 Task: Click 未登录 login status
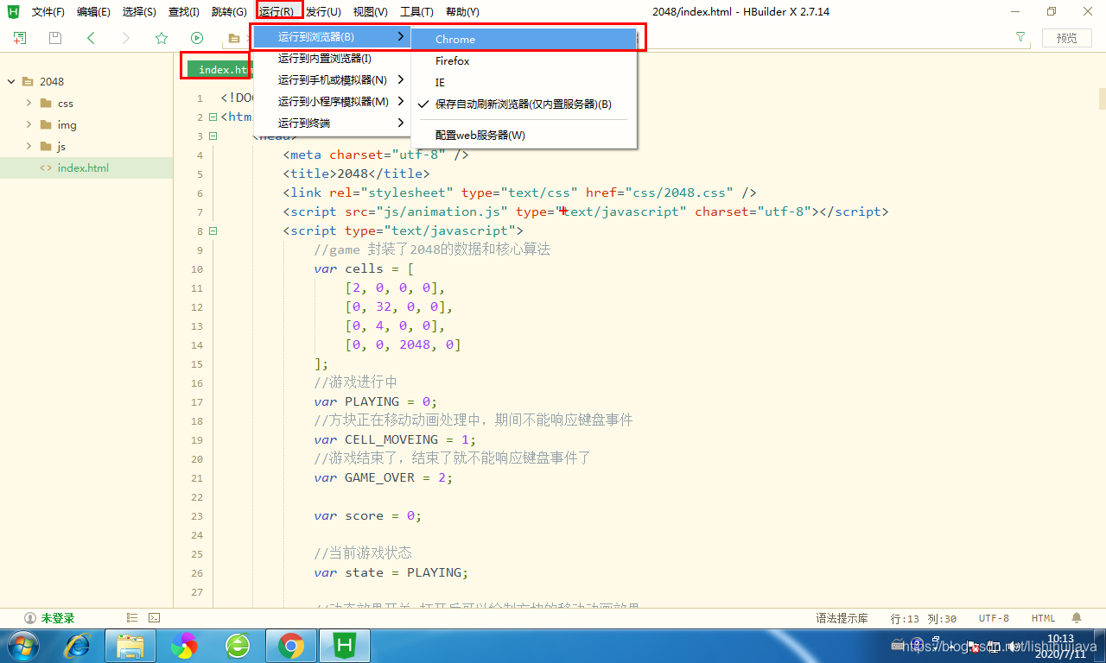pyautogui.click(x=58, y=618)
